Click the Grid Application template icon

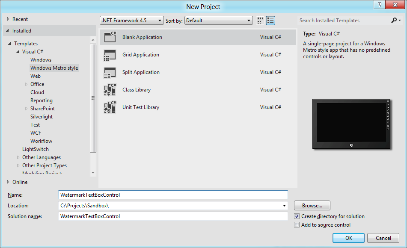tap(110, 55)
